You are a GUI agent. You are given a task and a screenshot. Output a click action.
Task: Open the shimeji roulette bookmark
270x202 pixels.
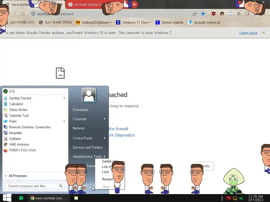point(170,22)
